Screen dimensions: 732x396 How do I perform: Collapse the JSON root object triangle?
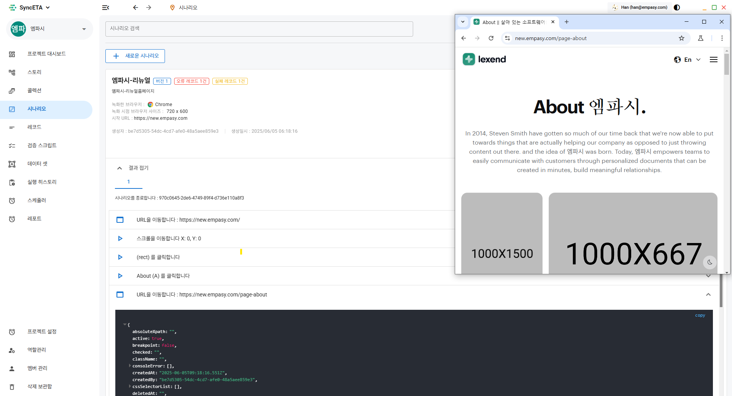click(x=124, y=325)
